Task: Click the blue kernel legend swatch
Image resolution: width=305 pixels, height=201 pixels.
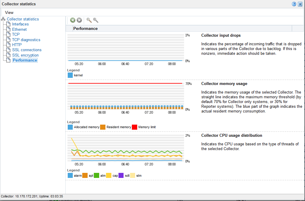Action: pos(70,75)
